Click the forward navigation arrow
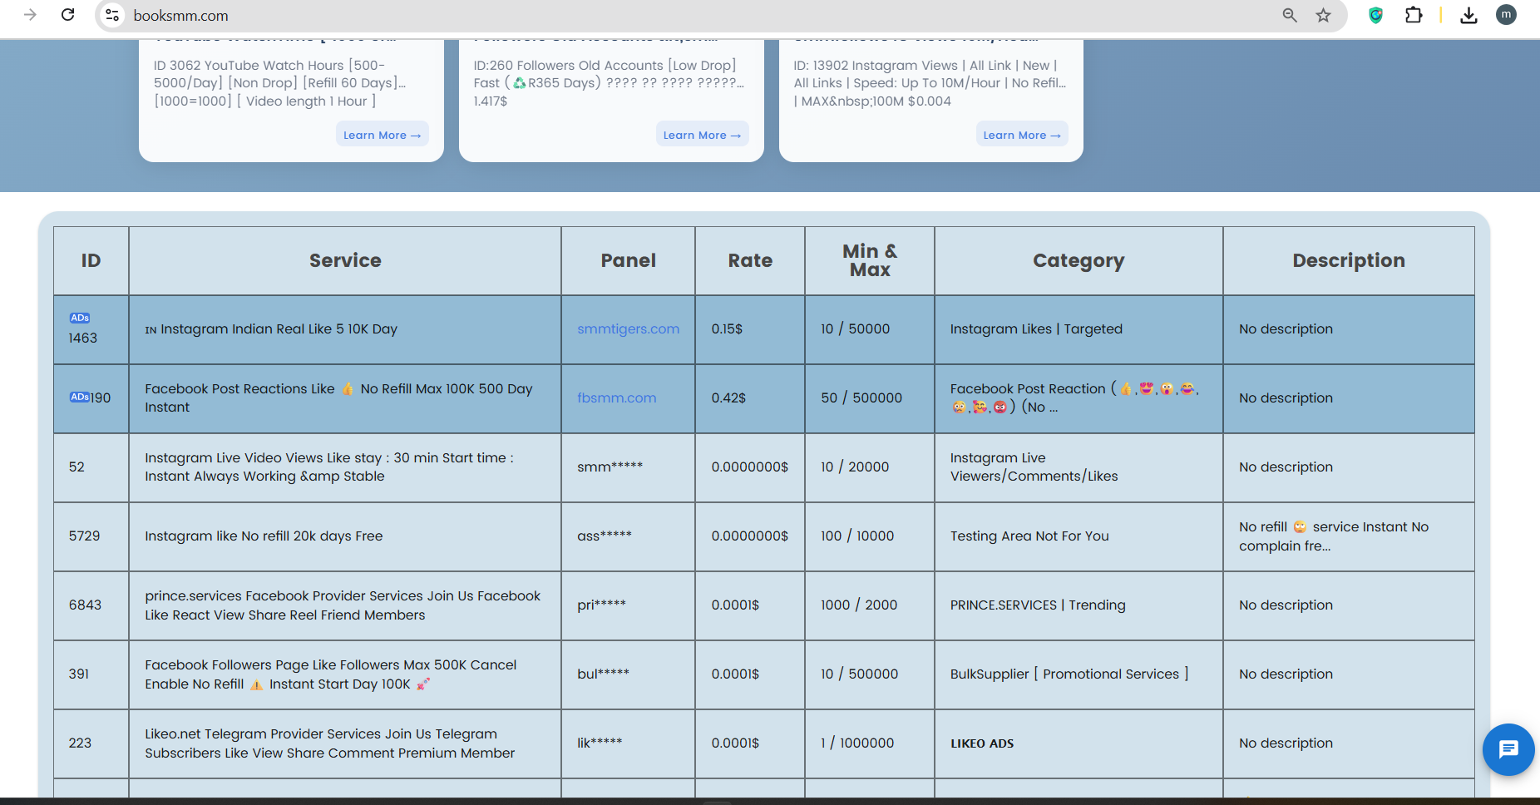The width and height of the screenshot is (1540, 805). 31,15
